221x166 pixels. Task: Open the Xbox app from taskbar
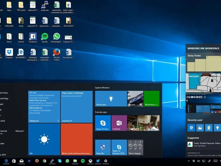pyautogui.click(x=90, y=161)
